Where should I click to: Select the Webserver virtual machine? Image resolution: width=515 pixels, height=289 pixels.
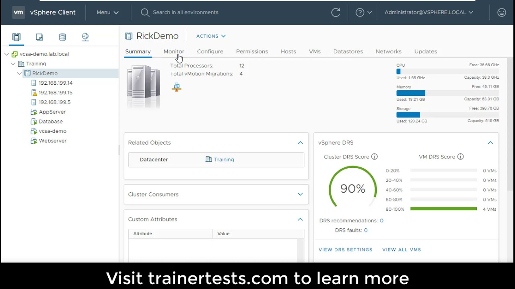[53, 140]
